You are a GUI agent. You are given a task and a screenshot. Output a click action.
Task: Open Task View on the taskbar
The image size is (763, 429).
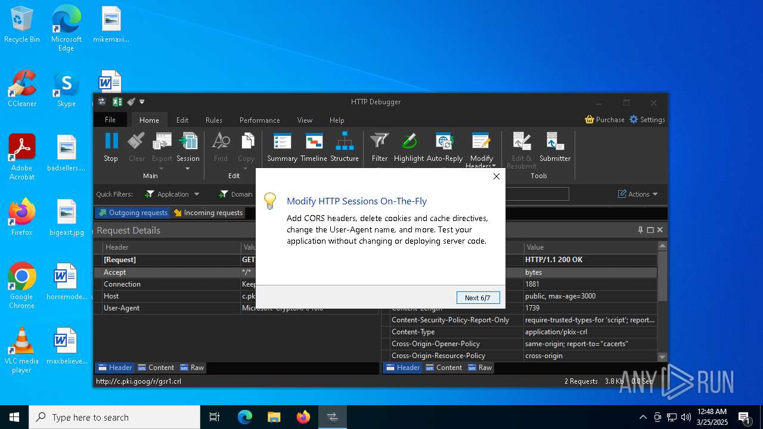tap(215, 417)
